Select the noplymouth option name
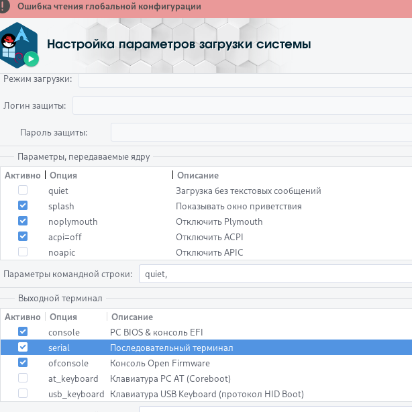Viewport: 412px width, 412px height. click(x=73, y=222)
